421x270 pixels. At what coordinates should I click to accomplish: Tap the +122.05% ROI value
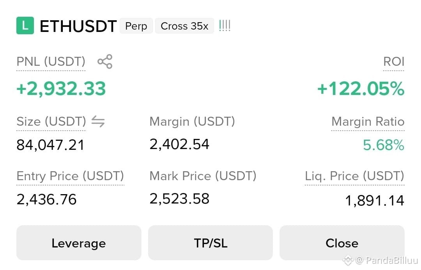(x=361, y=89)
